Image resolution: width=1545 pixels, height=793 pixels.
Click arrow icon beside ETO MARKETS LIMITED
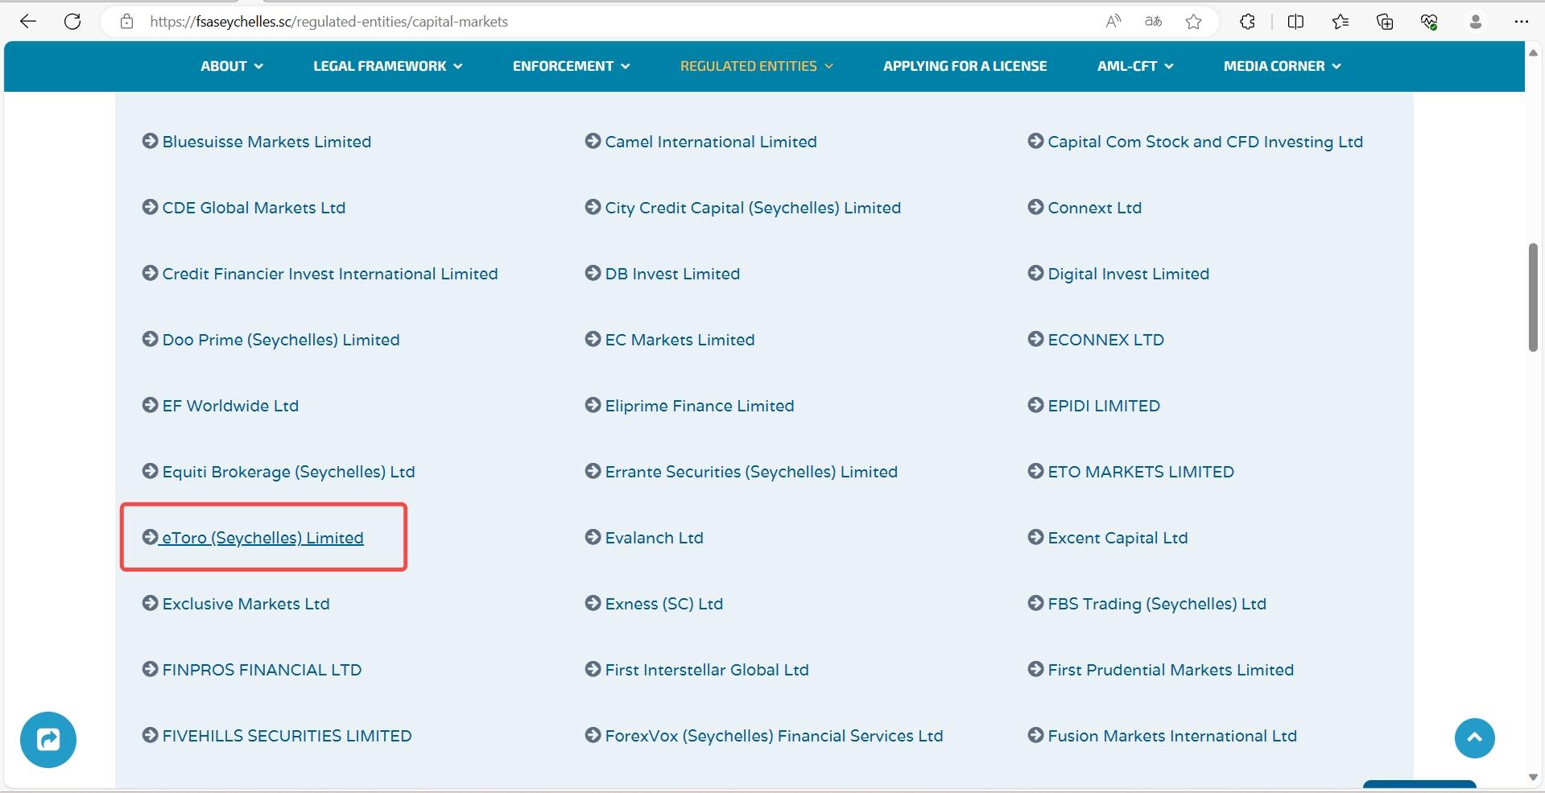1035,471
